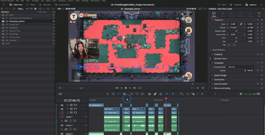Click the Overwrite Clip icon
This screenshot has height=135, width=265.
click(x=137, y=94)
